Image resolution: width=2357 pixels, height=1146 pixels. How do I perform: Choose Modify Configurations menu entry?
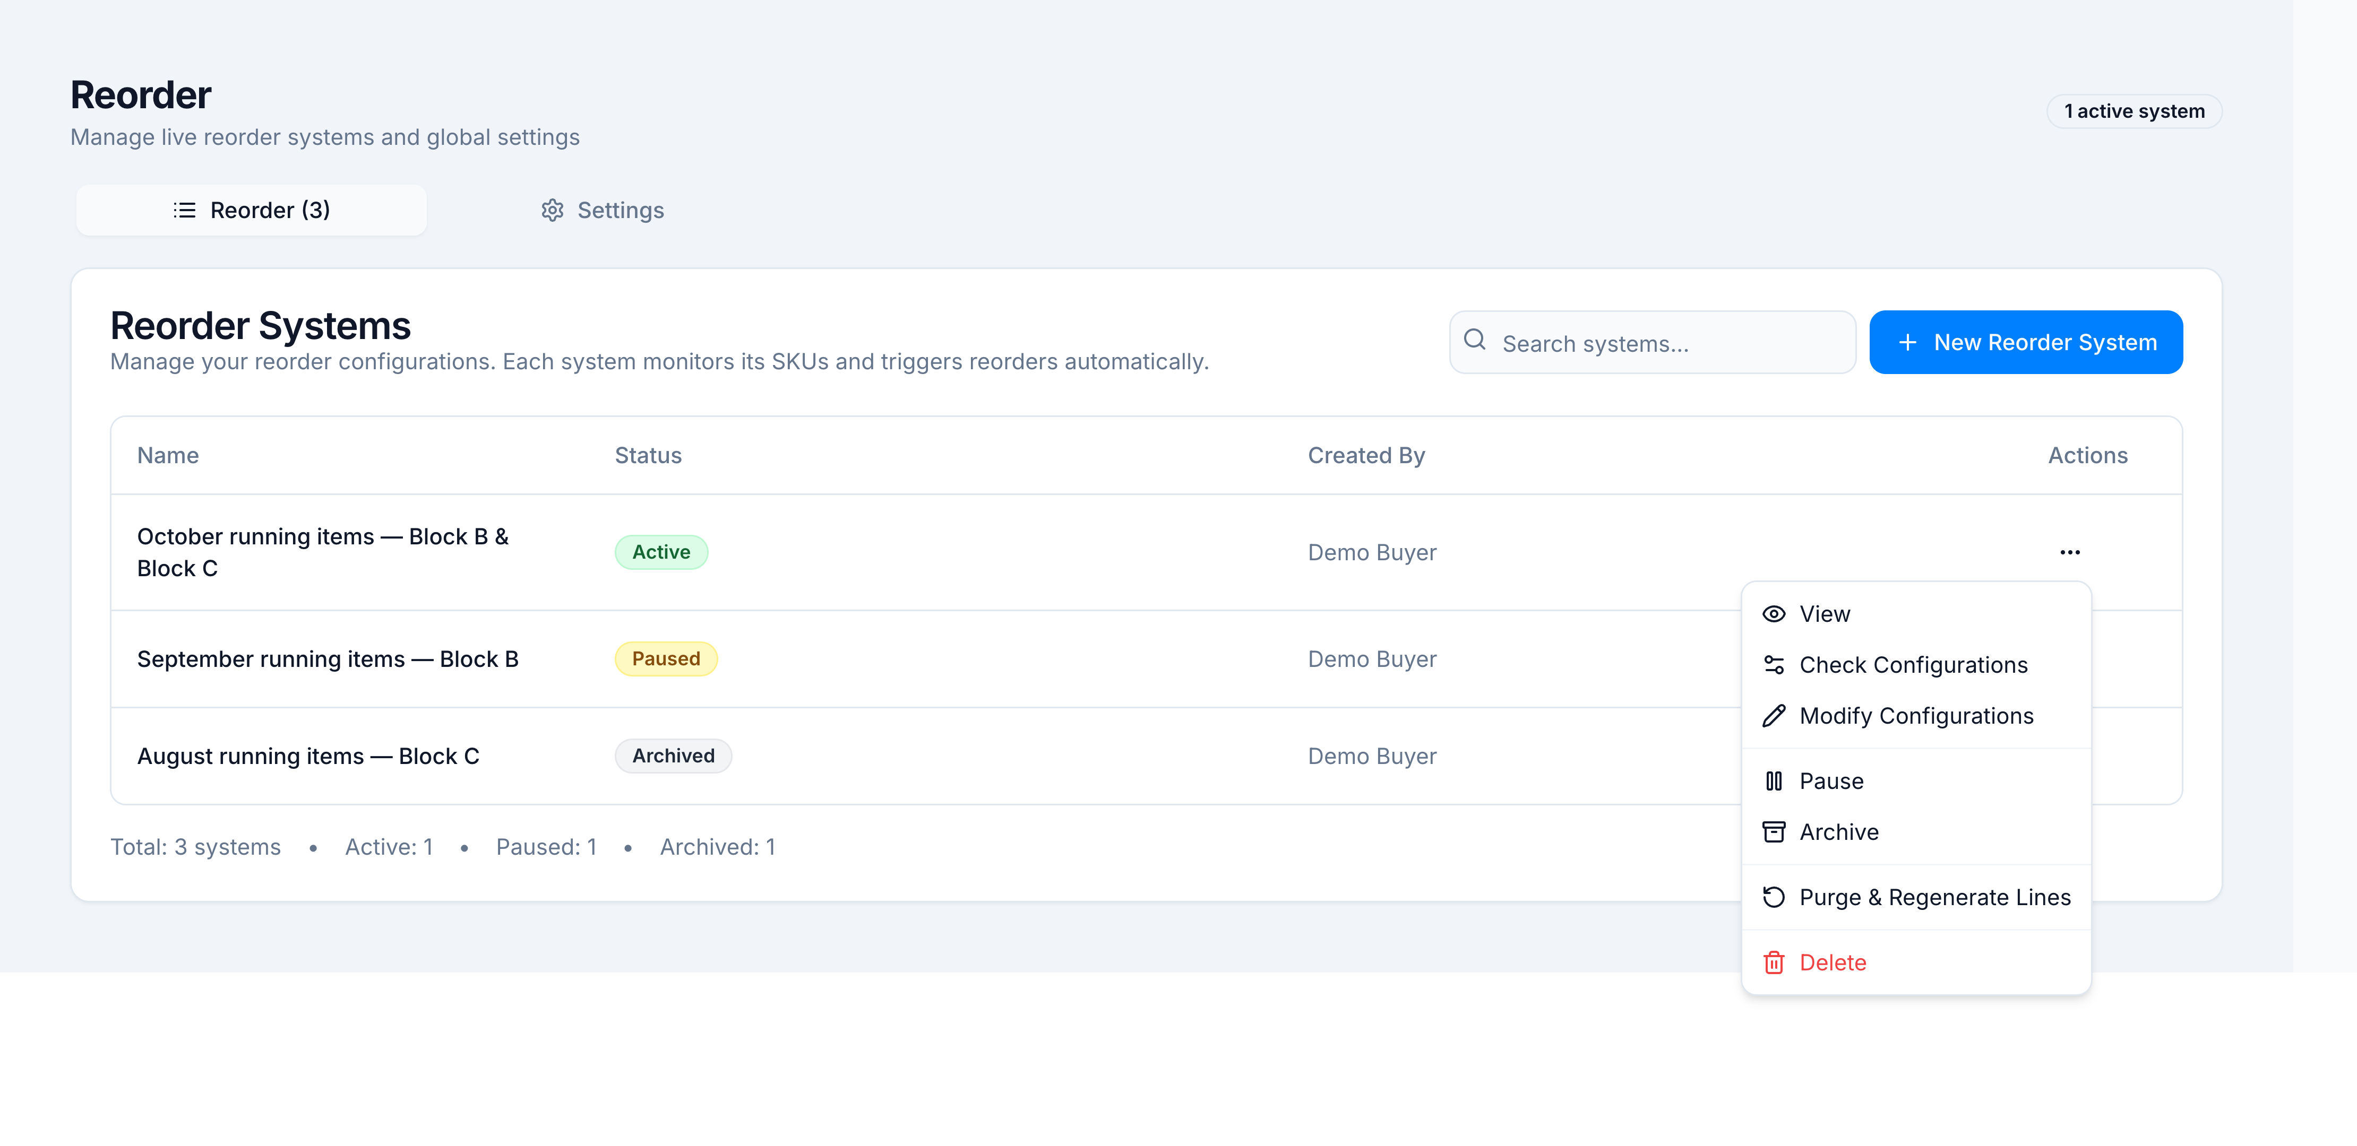pyautogui.click(x=1915, y=716)
